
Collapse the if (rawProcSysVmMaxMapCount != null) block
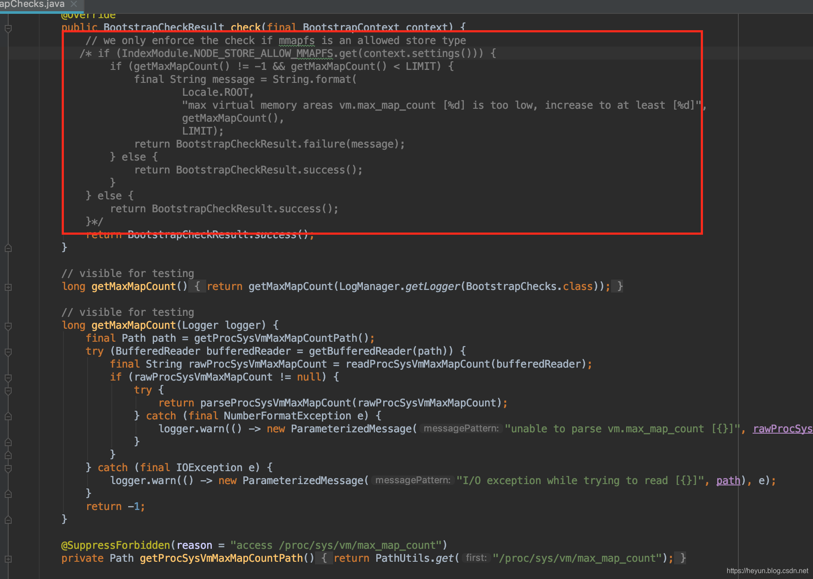[8, 378]
